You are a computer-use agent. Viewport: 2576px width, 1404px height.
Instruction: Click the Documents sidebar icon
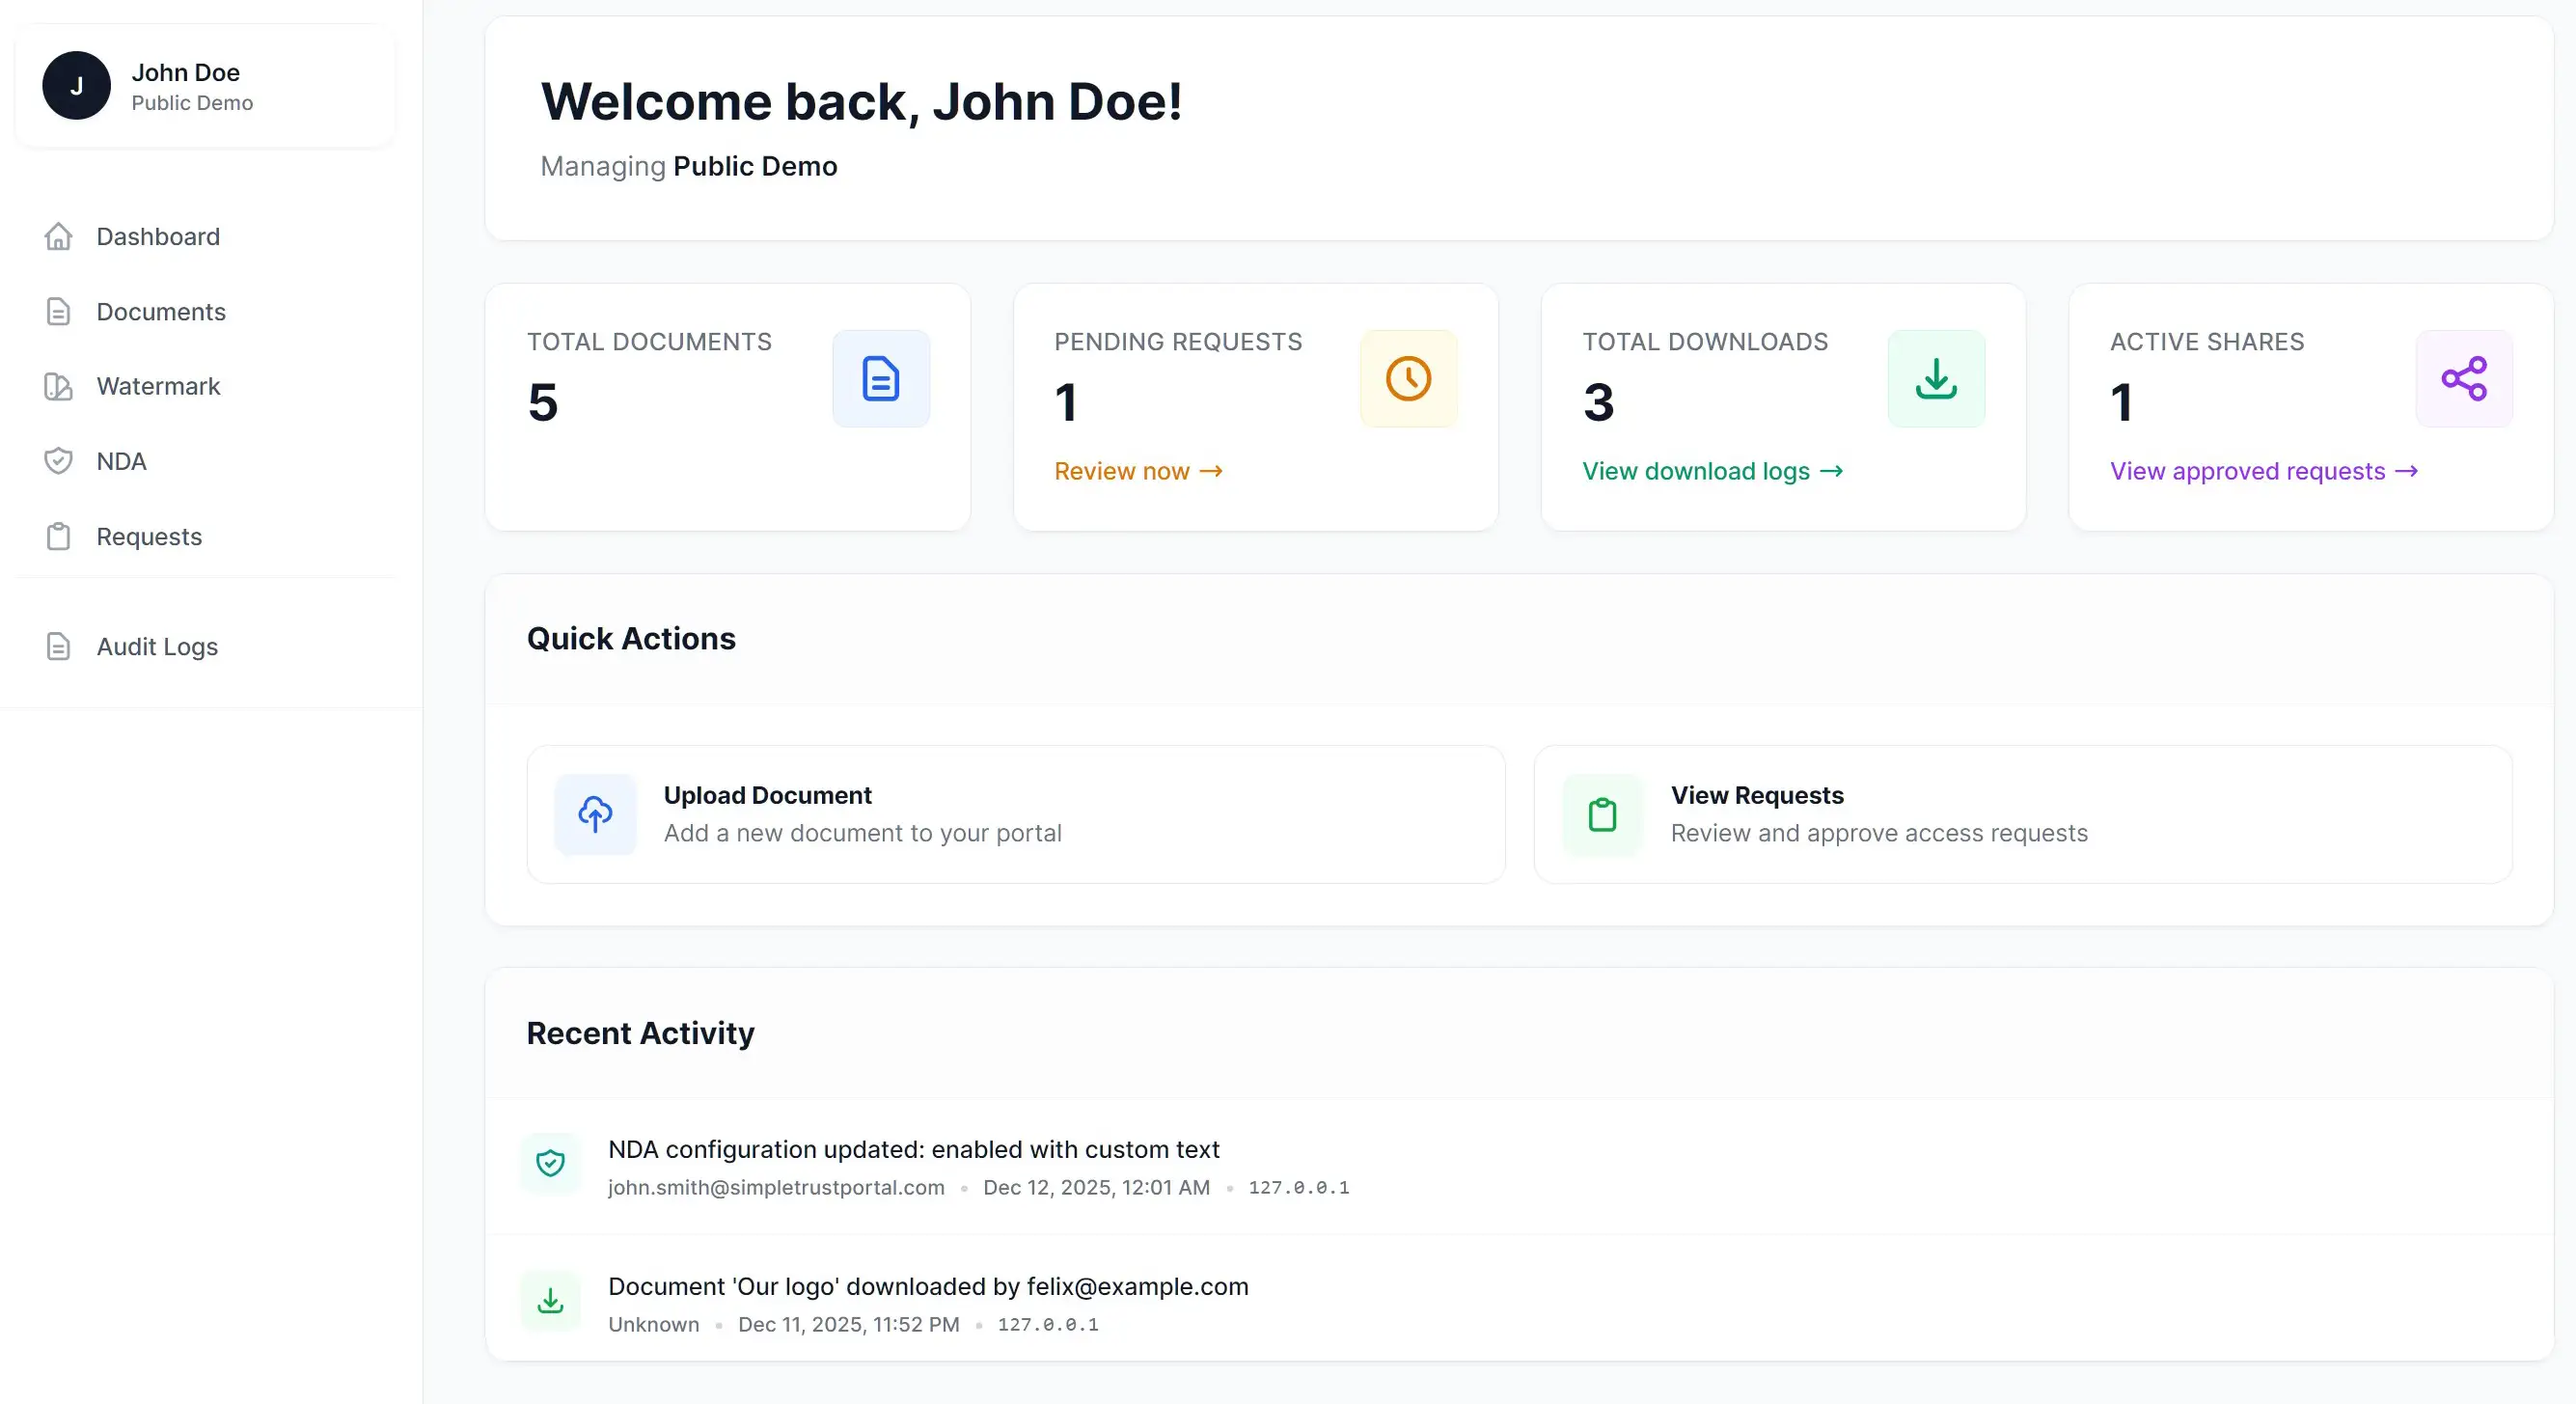(x=59, y=311)
